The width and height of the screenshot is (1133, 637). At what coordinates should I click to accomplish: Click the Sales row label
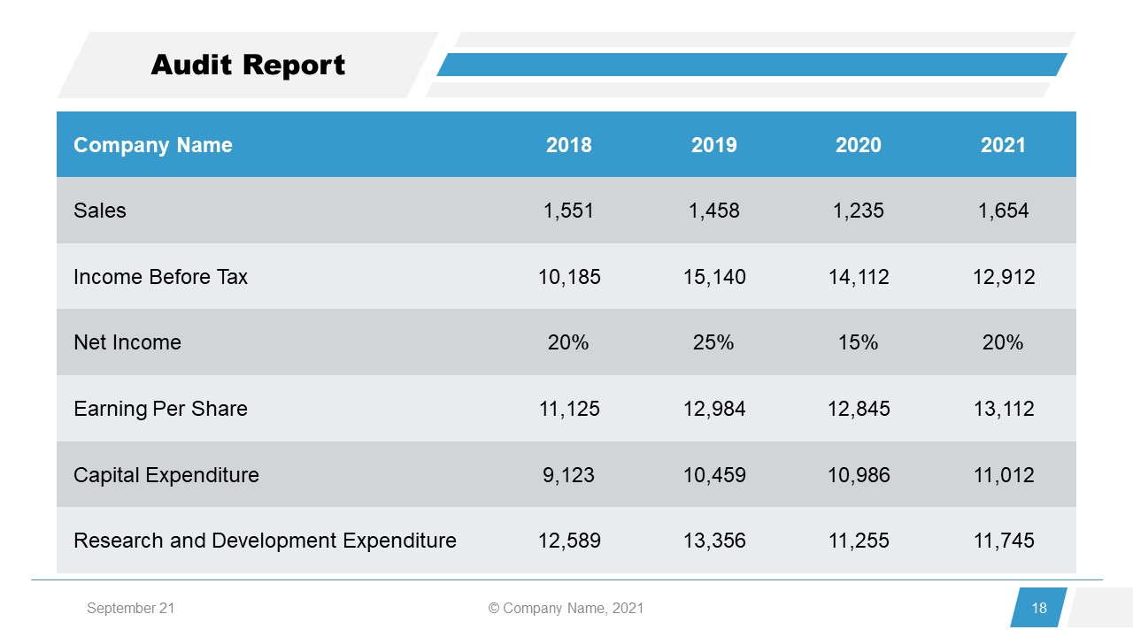click(100, 211)
